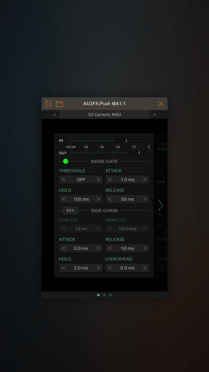This screenshot has width=209, height=372.
Task: Go to previous preset arrow
Action: [x=55, y=115]
